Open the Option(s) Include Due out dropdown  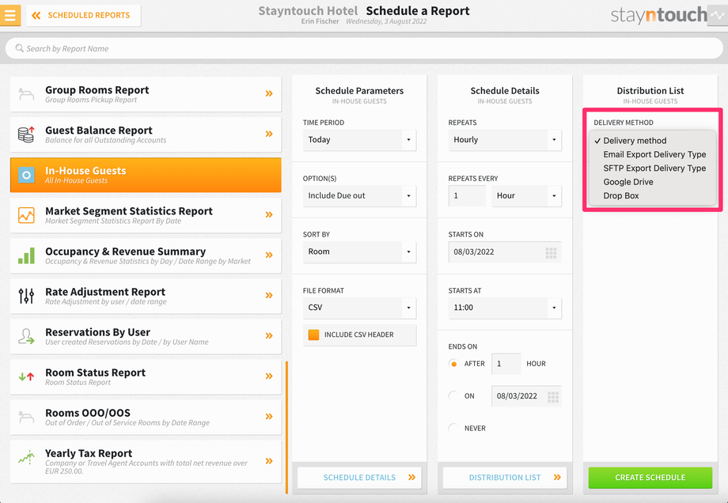point(359,196)
